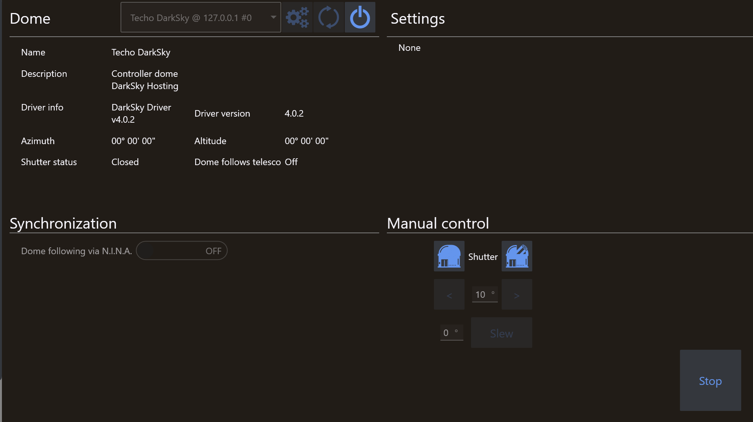Toggle dome connection power button
This screenshot has width=753, height=422.
pyautogui.click(x=360, y=17)
